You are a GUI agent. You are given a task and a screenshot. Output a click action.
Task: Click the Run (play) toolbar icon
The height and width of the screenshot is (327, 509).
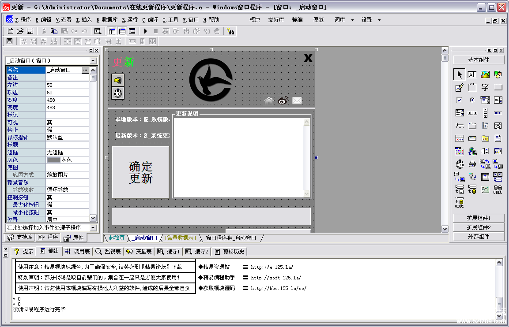coord(146,31)
